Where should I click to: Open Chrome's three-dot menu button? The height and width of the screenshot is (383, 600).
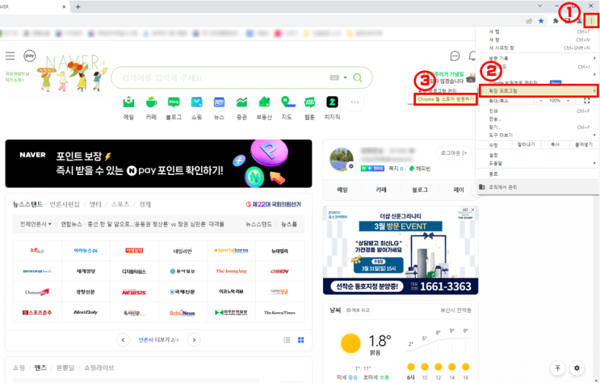click(x=591, y=21)
